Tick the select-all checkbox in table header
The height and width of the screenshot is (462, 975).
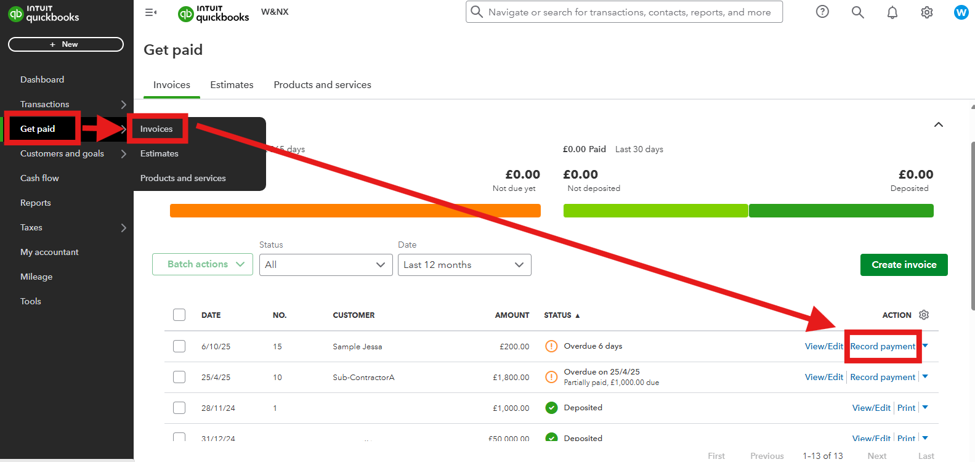click(x=179, y=315)
